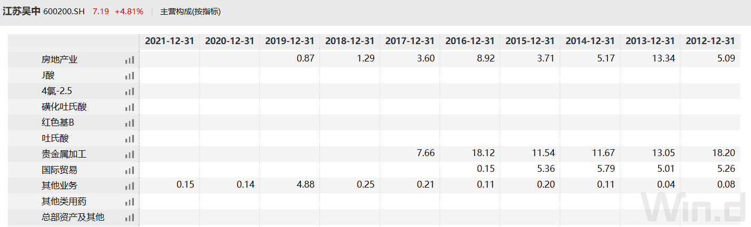Open chart icon for 红色基B
This screenshot has height=227, width=751.
[130, 123]
